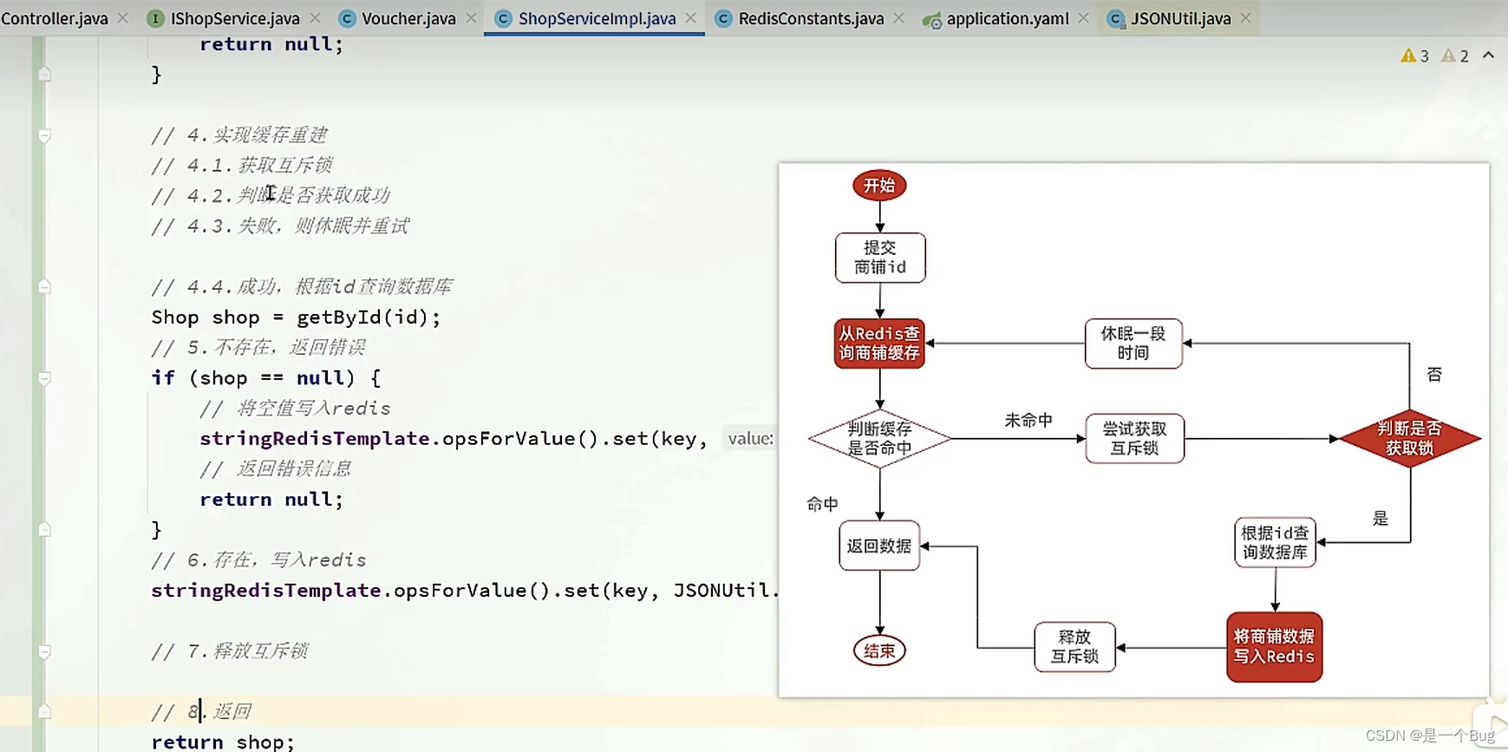Collapse comment block starting at '// 4.实现缓存重建'
This screenshot has height=752, width=1508.
tap(44, 135)
